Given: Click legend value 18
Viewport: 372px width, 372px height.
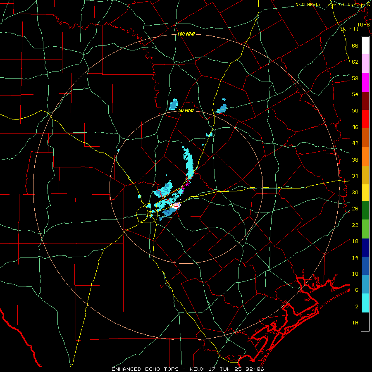Looking at the screenshot, I should [355, 241].
